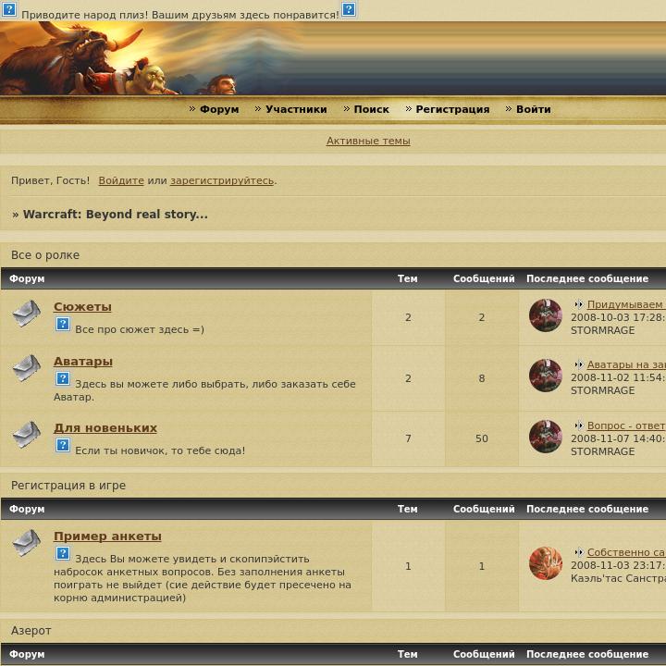Image resolution: width=666 pixels, height=666 pixels.
Task: Click the envelope icon for Для новеньких forum
Action: pos(27,435)
